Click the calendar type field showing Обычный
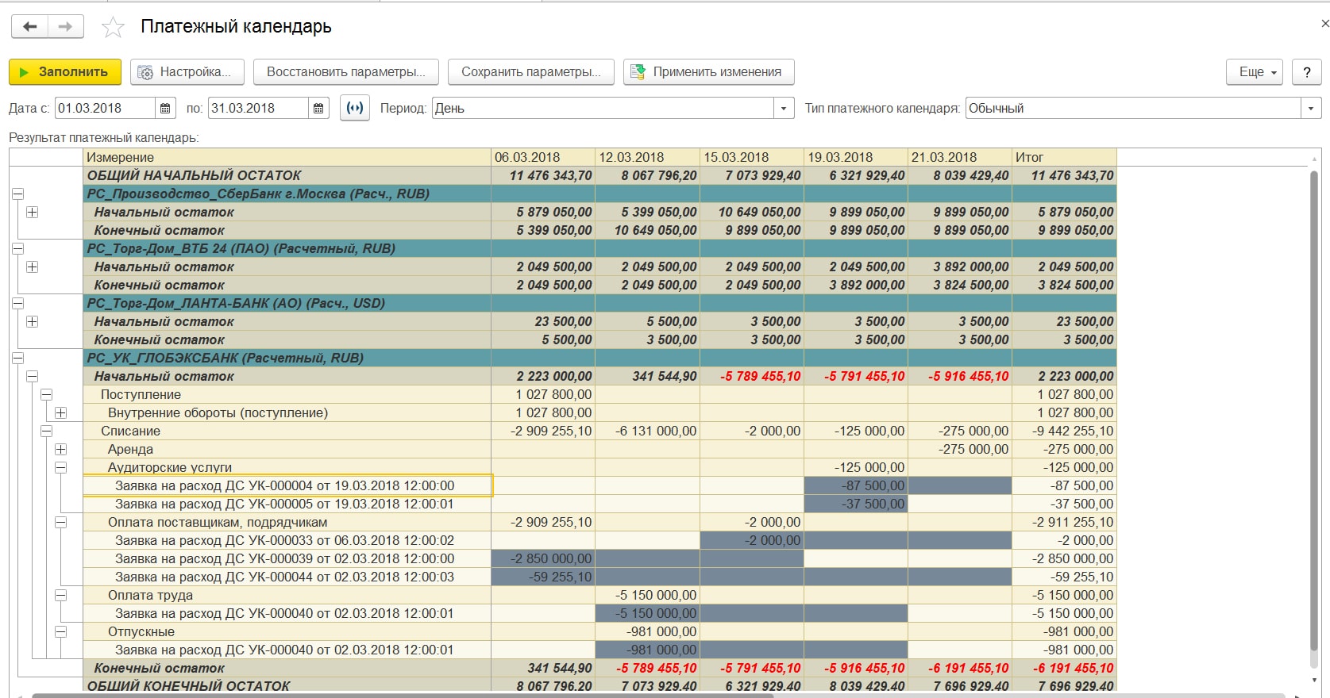The height and width of the screenshot is (698, 1330). (1133, 108)
